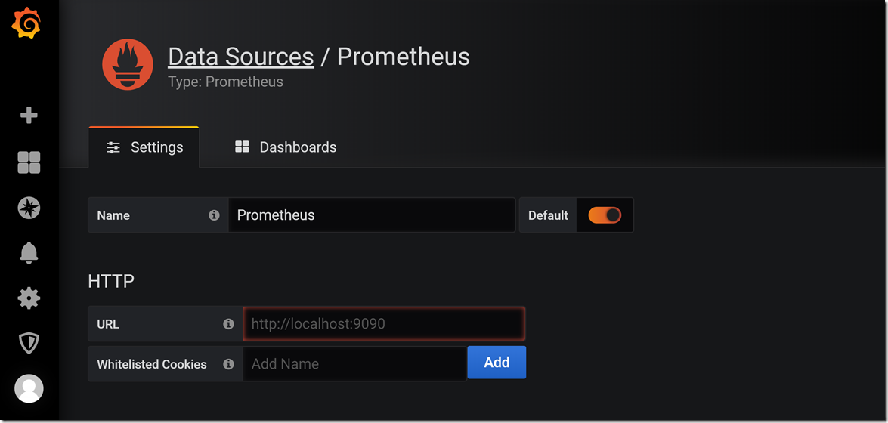This screenshot has width=888, height=423.
Task: Open the Dashboards grid icon in sidebar
Action: (29, 162)
